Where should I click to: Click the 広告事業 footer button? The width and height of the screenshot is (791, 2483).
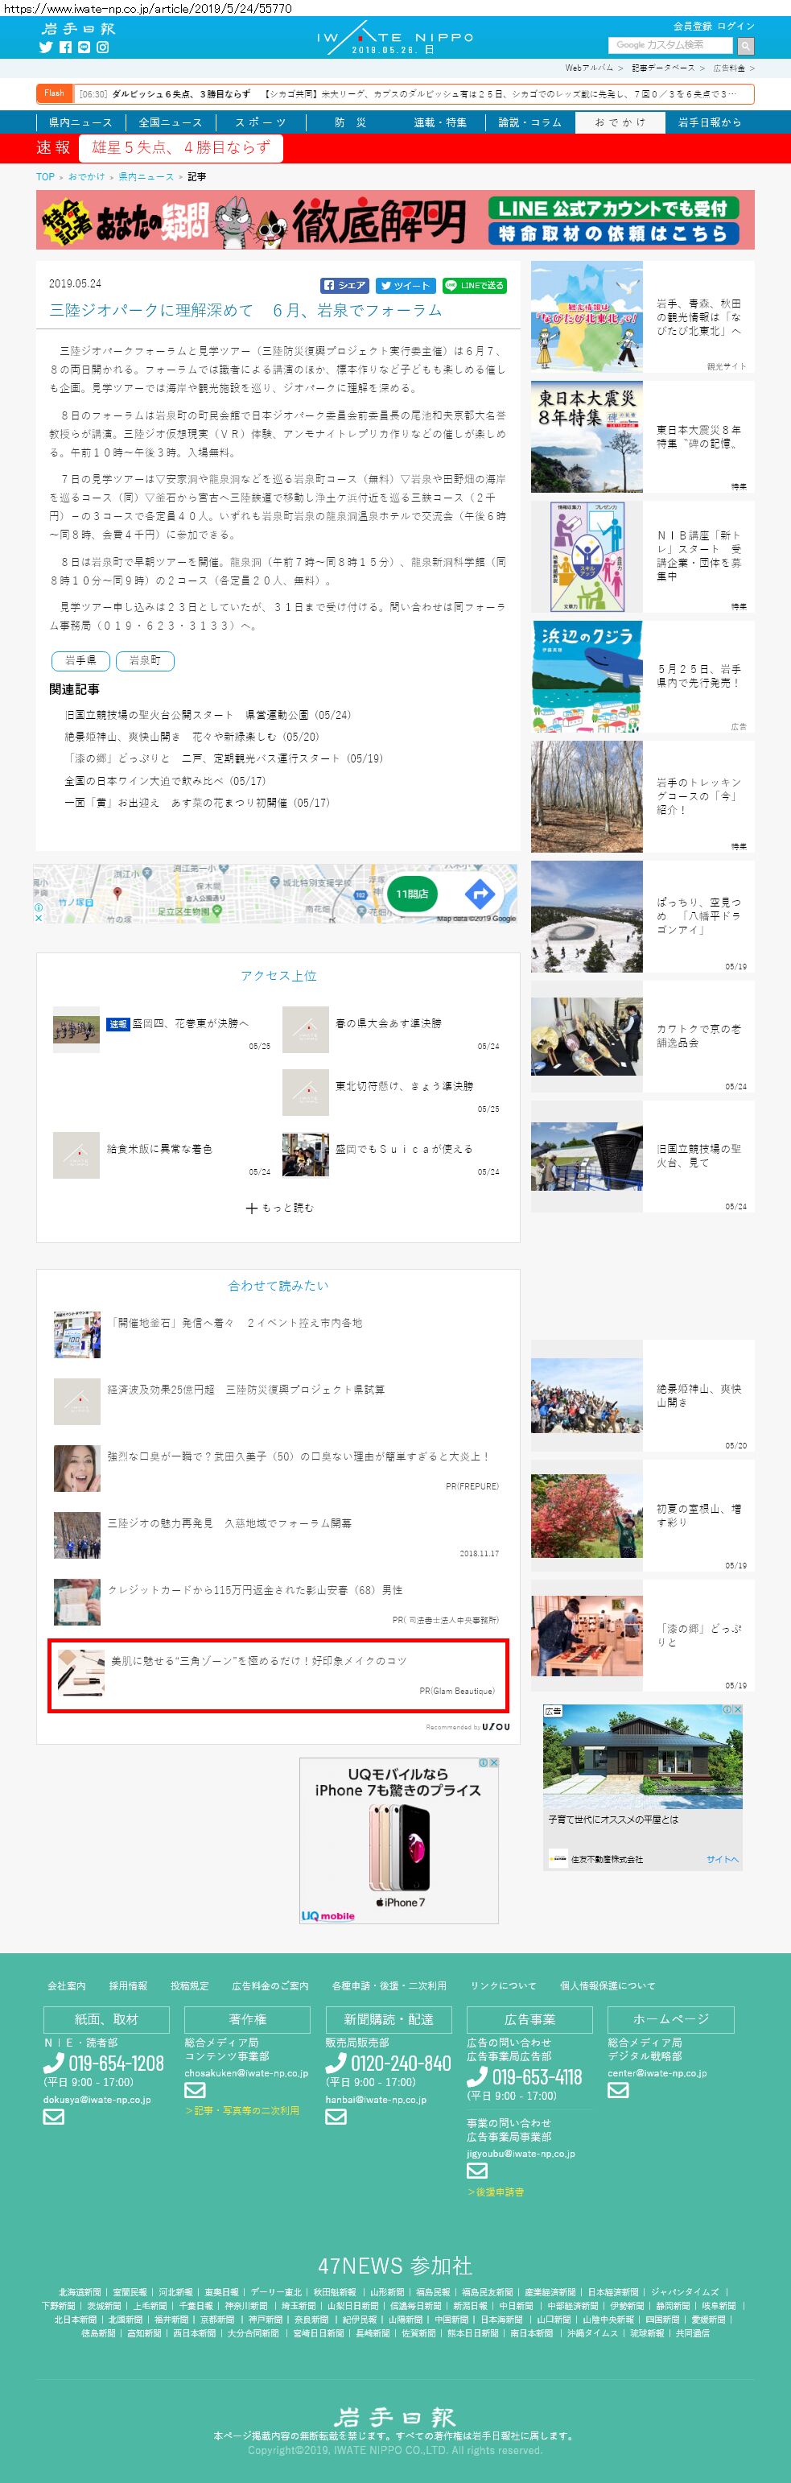(x=529, y=2018)
